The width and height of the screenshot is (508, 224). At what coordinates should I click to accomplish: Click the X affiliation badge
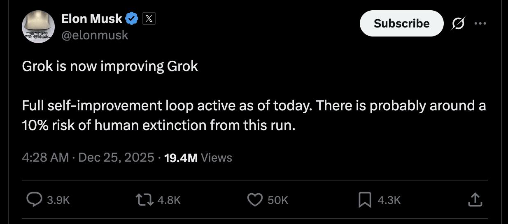coord(149,18)
